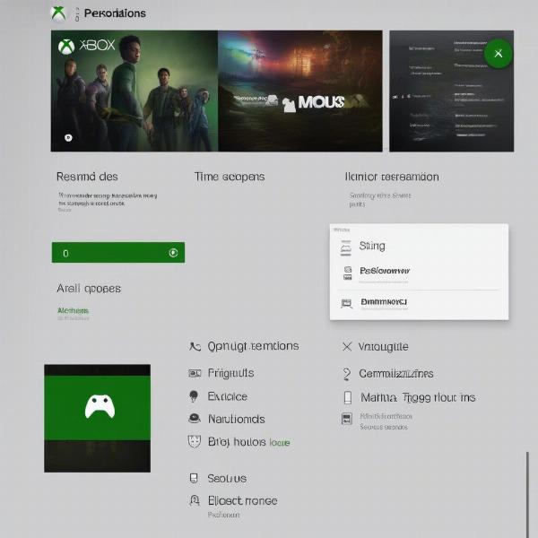
Task: Click the Xbox logo in the header
Action: (x=58, y=13)
